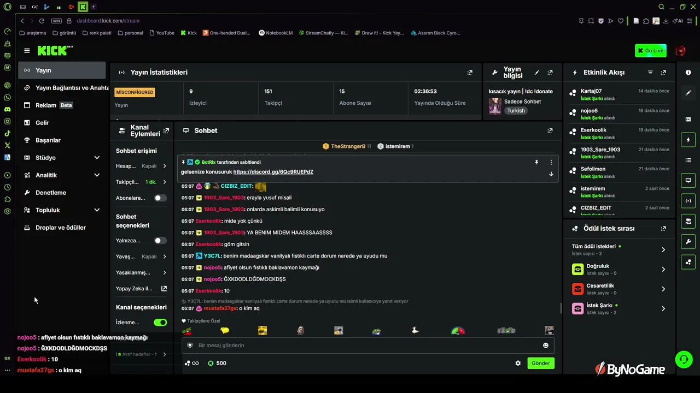Toggle the rewards dots icon in right sidebar
Image resolution: width=700 pixels, height=393 pixels.
pyautogui.click(x=688, y=262)
